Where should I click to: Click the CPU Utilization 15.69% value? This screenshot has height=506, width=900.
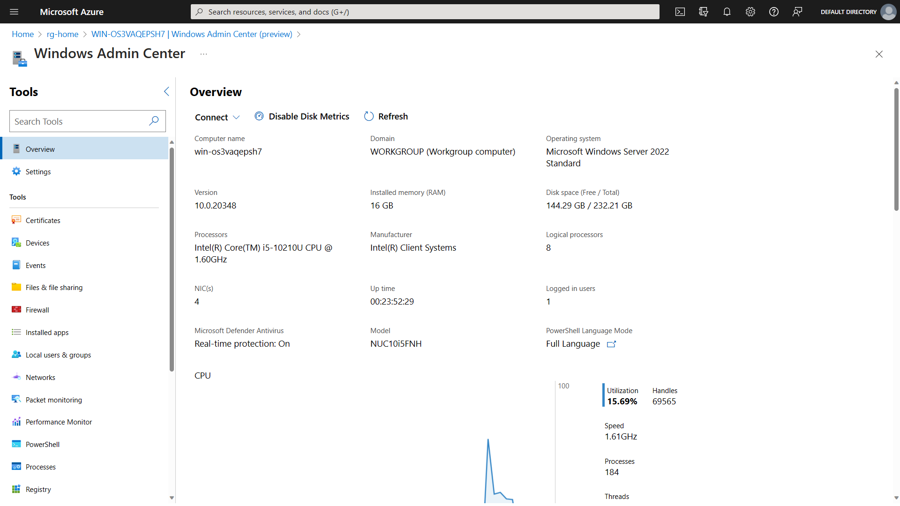622,402
